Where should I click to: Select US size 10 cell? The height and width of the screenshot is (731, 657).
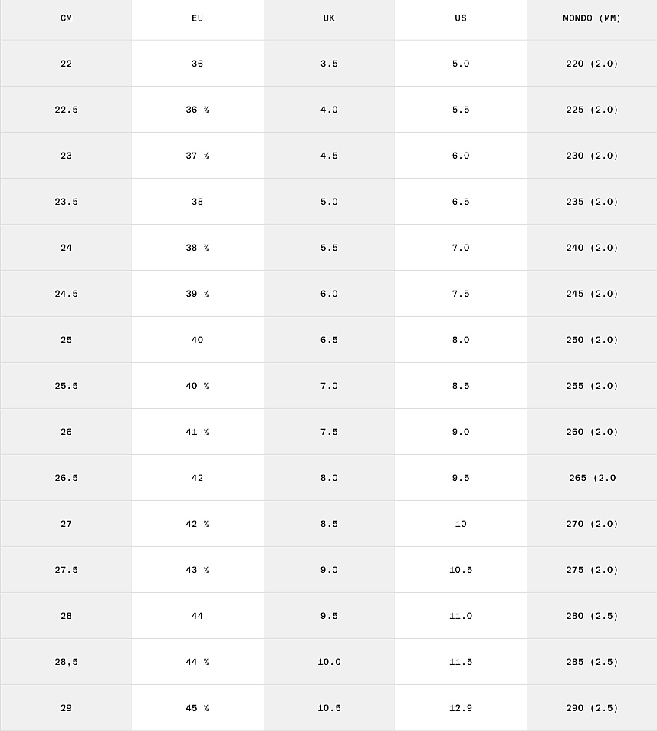461,524
